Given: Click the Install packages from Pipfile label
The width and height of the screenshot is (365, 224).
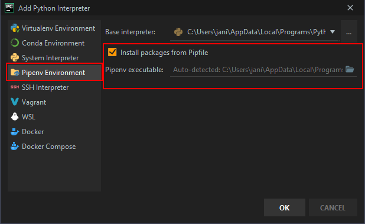Looking at the screenshot, I should pyautogui.click(x=164, y=53).
